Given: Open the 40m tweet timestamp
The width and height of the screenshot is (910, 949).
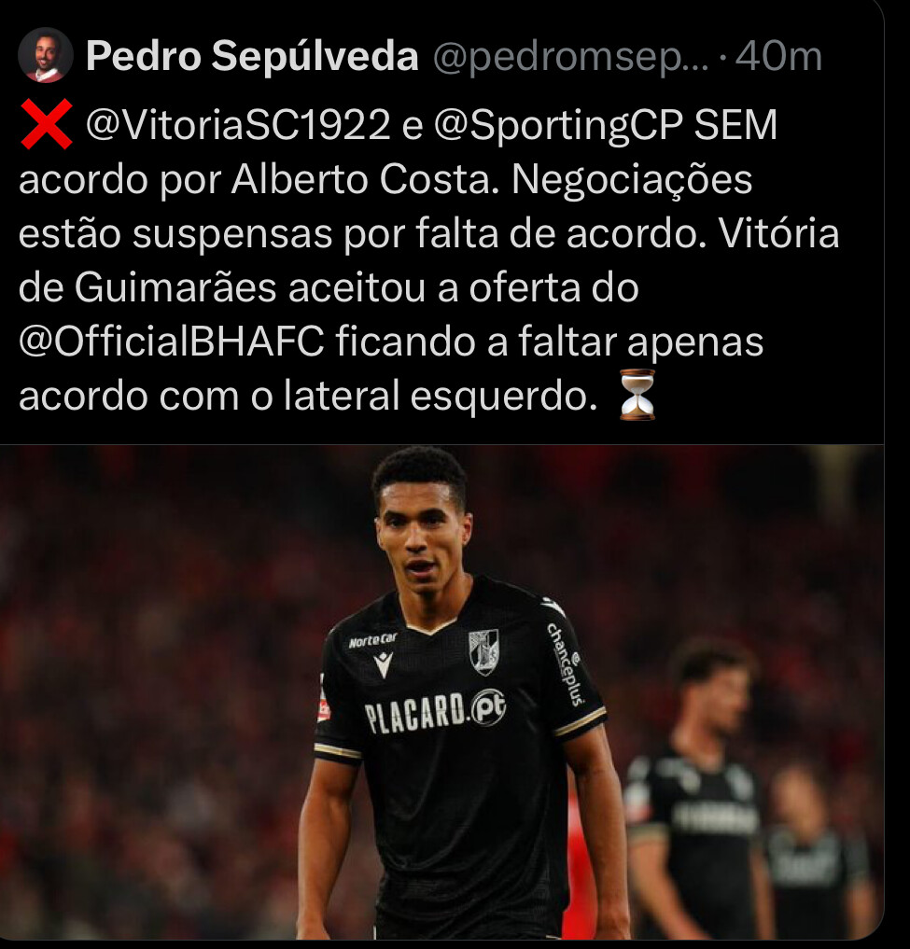Looking at the screenshot, I should coord(778,56).
